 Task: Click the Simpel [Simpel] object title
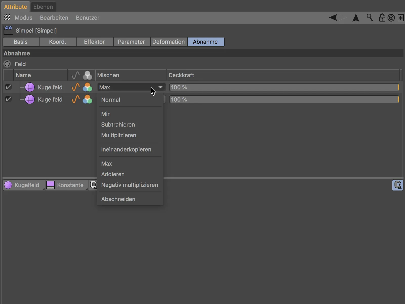36,31
